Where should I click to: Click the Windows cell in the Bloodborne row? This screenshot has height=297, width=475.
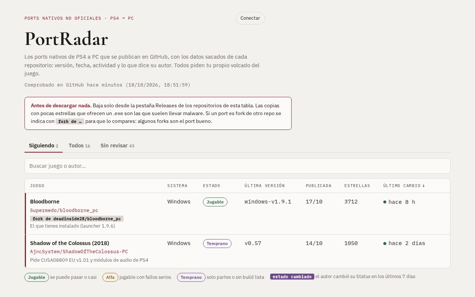pos(179,202)
